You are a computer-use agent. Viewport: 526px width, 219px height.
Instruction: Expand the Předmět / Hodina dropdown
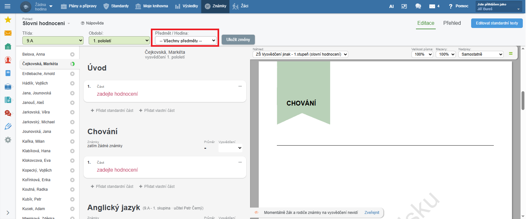tap(186, 41)
